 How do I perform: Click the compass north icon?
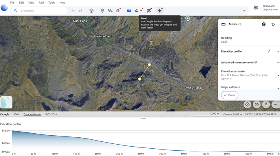(266, 104)
